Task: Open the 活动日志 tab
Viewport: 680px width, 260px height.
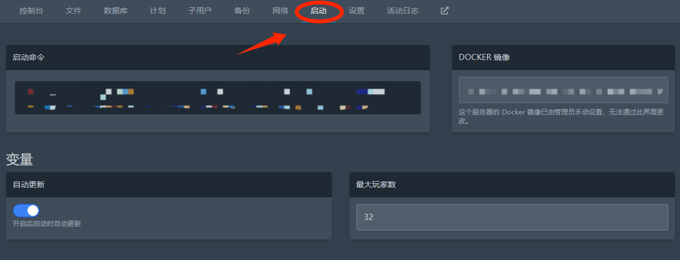Action: click(x=402, y=11)
